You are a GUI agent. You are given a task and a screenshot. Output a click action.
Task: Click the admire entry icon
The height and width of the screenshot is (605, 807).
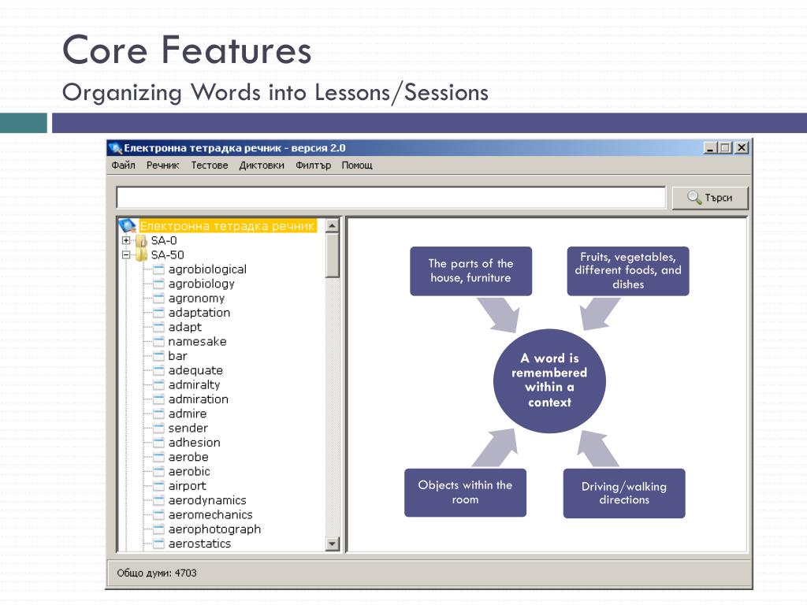[159, 413]
